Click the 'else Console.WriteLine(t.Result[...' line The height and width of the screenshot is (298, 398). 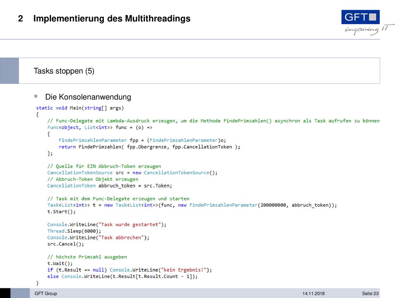pyautogui.click(x=122, y=276)
